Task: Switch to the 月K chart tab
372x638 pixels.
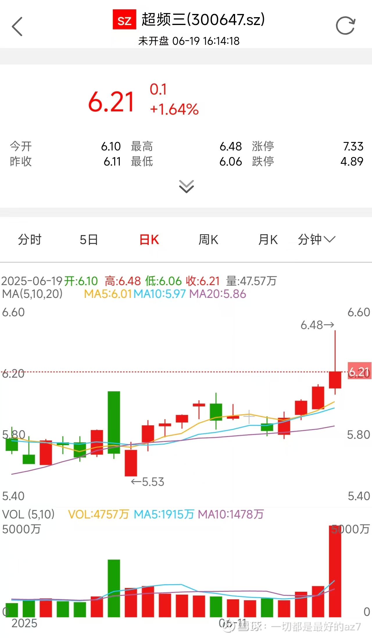Action: pyautogui.click(x=268, y=240)
